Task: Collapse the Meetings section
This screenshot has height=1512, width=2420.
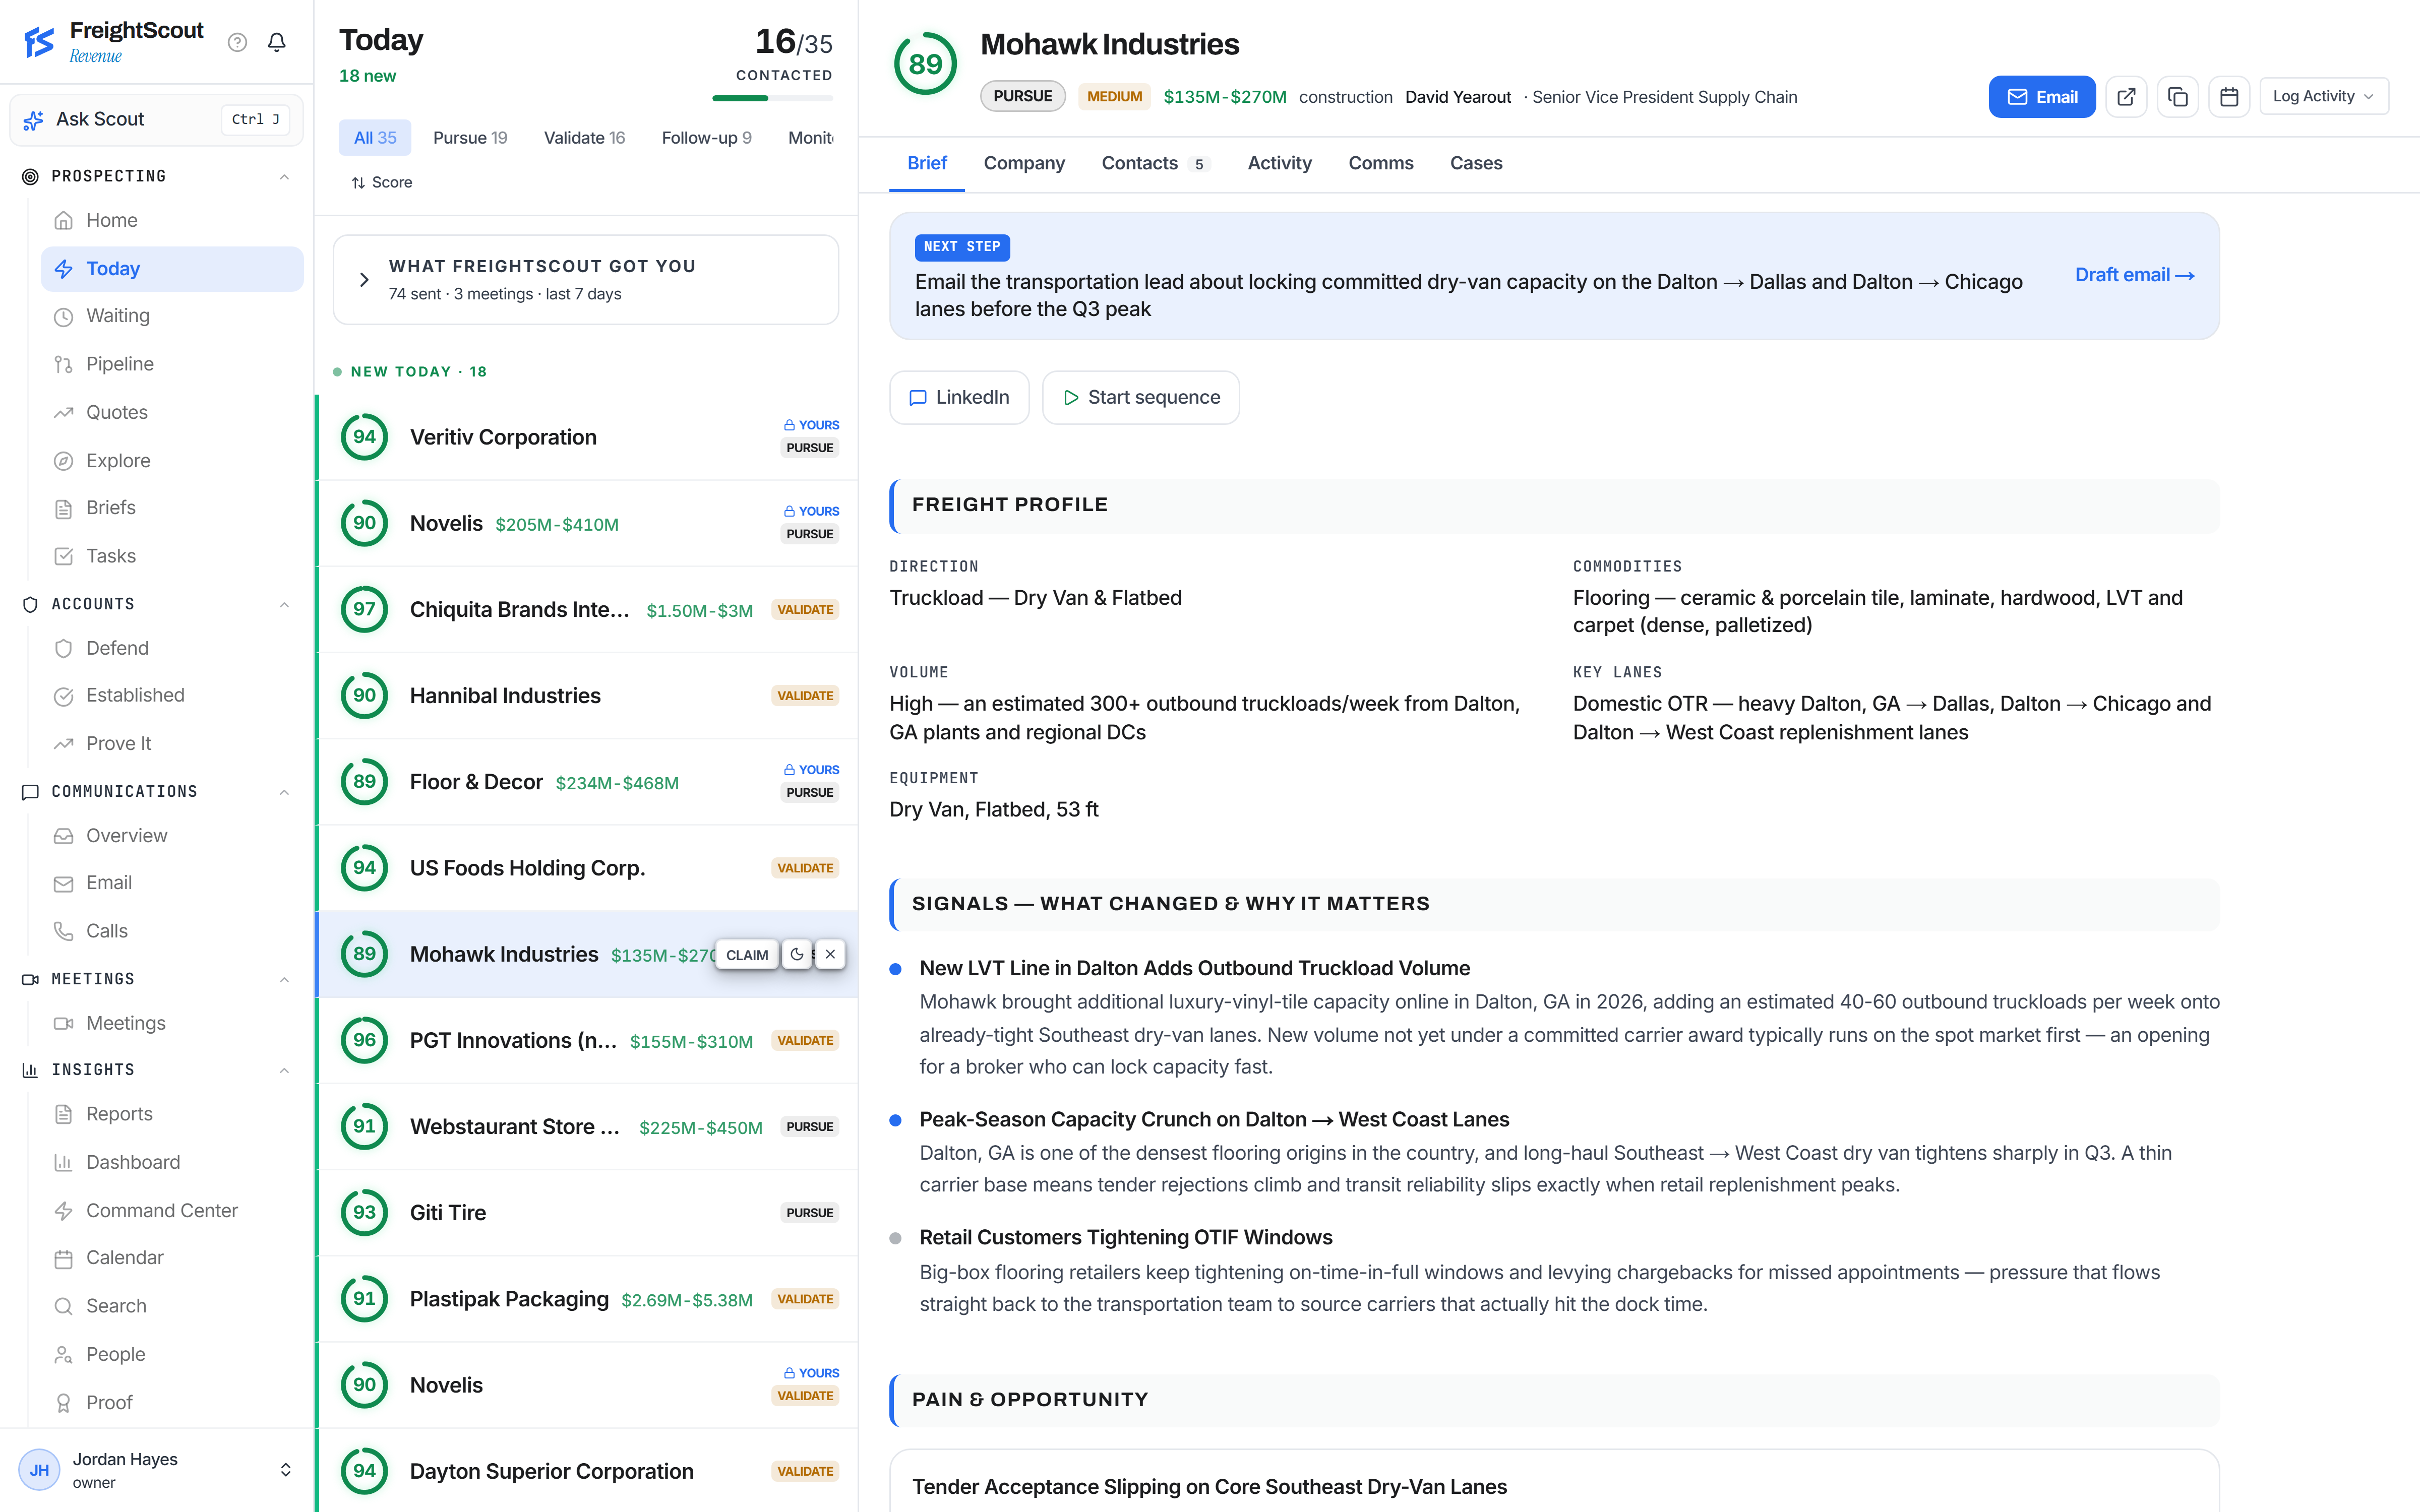Action: (x=284, y=979)
